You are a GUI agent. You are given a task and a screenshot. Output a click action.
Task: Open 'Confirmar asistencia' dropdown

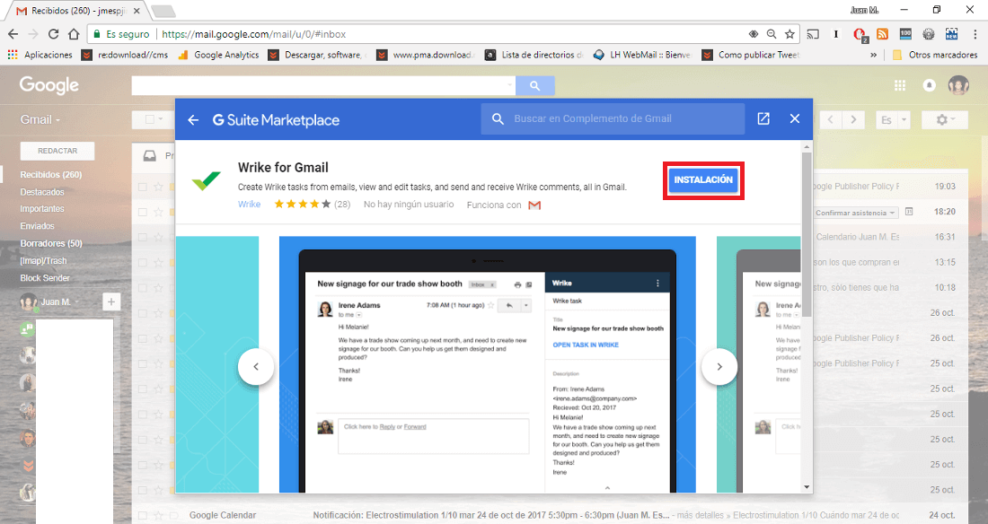855,213
